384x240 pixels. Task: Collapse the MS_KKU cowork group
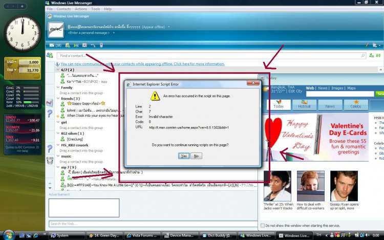coord(58,145)
